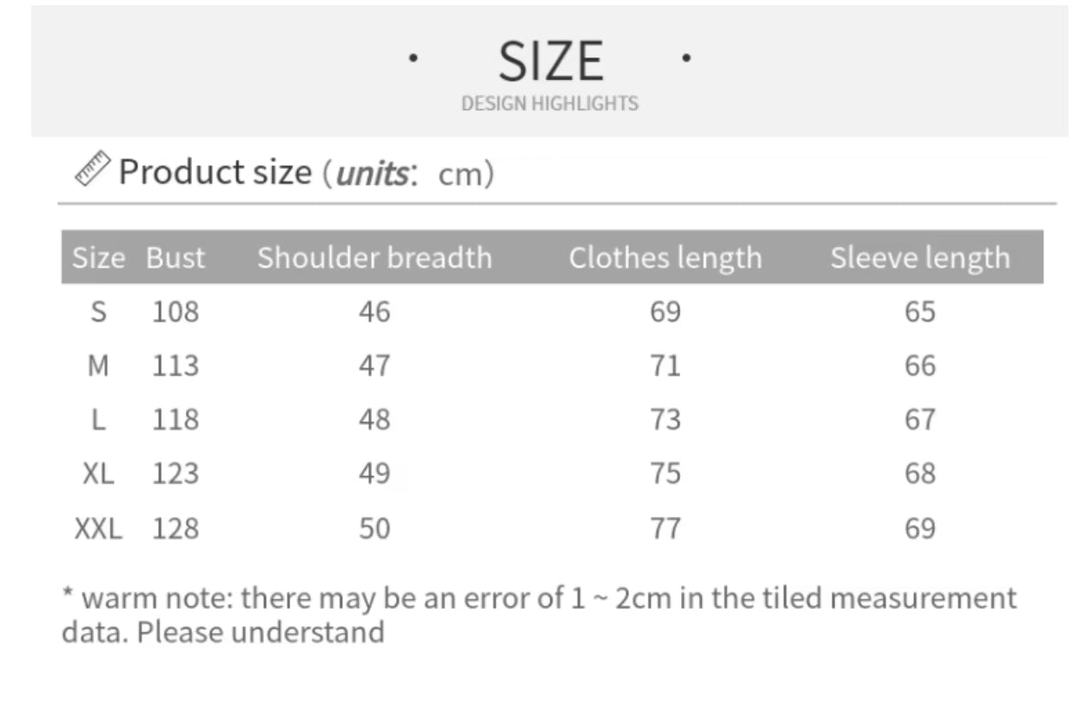Select the Size column header
Screen dimensions: 1079x701
pyautogui.click(x=98, y=258)
